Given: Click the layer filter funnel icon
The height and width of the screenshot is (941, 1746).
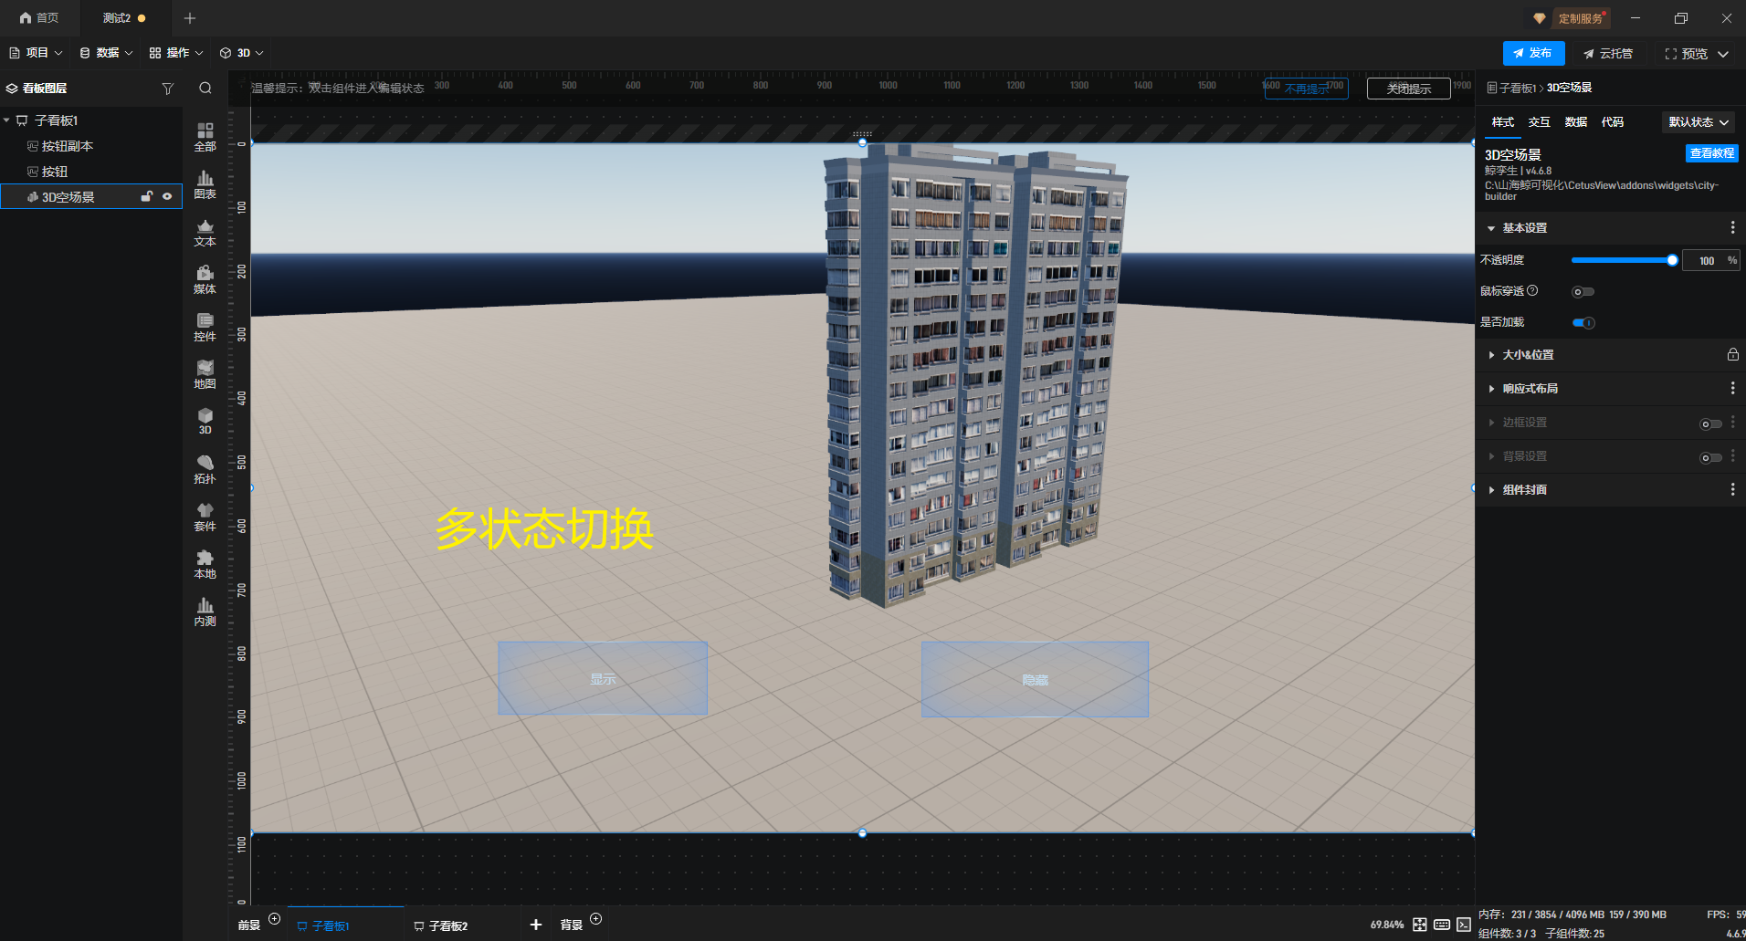Looking at the screenshot, I should (167, 89).
